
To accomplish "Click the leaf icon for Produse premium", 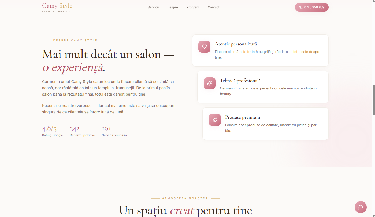I will [215, 120].
